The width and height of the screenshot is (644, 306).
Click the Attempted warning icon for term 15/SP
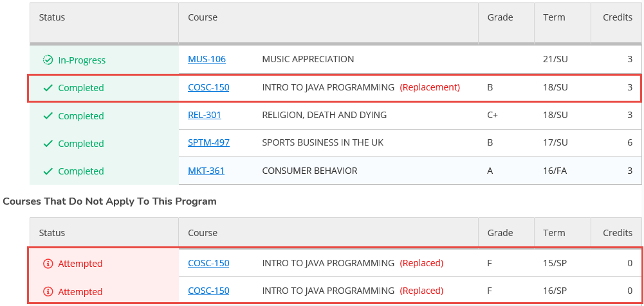click(48, 264)
